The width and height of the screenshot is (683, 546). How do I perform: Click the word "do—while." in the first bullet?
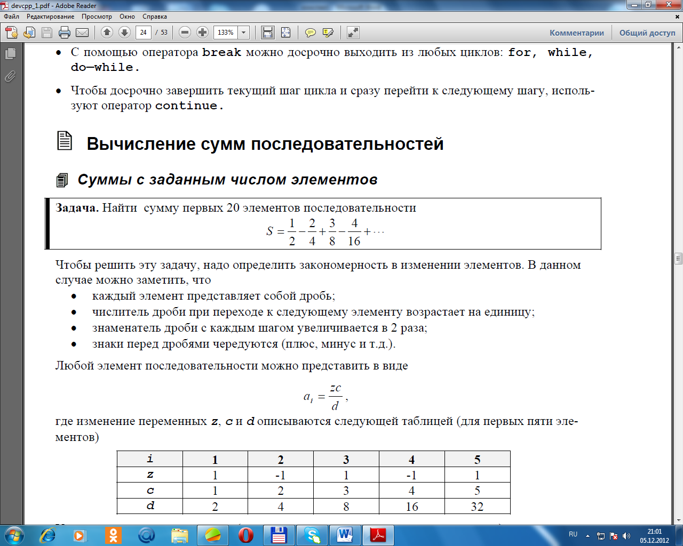105,67
